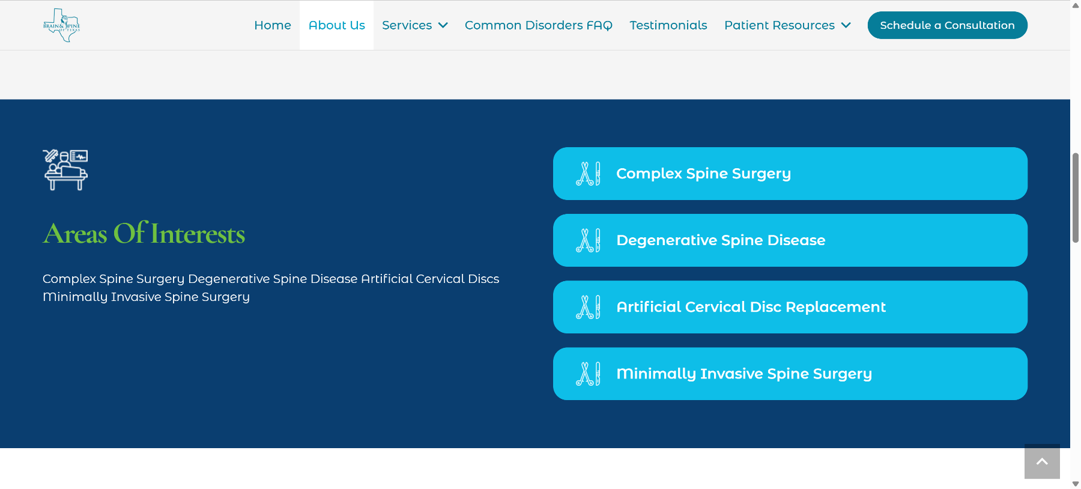Go to the Home page

click(273, 25)
